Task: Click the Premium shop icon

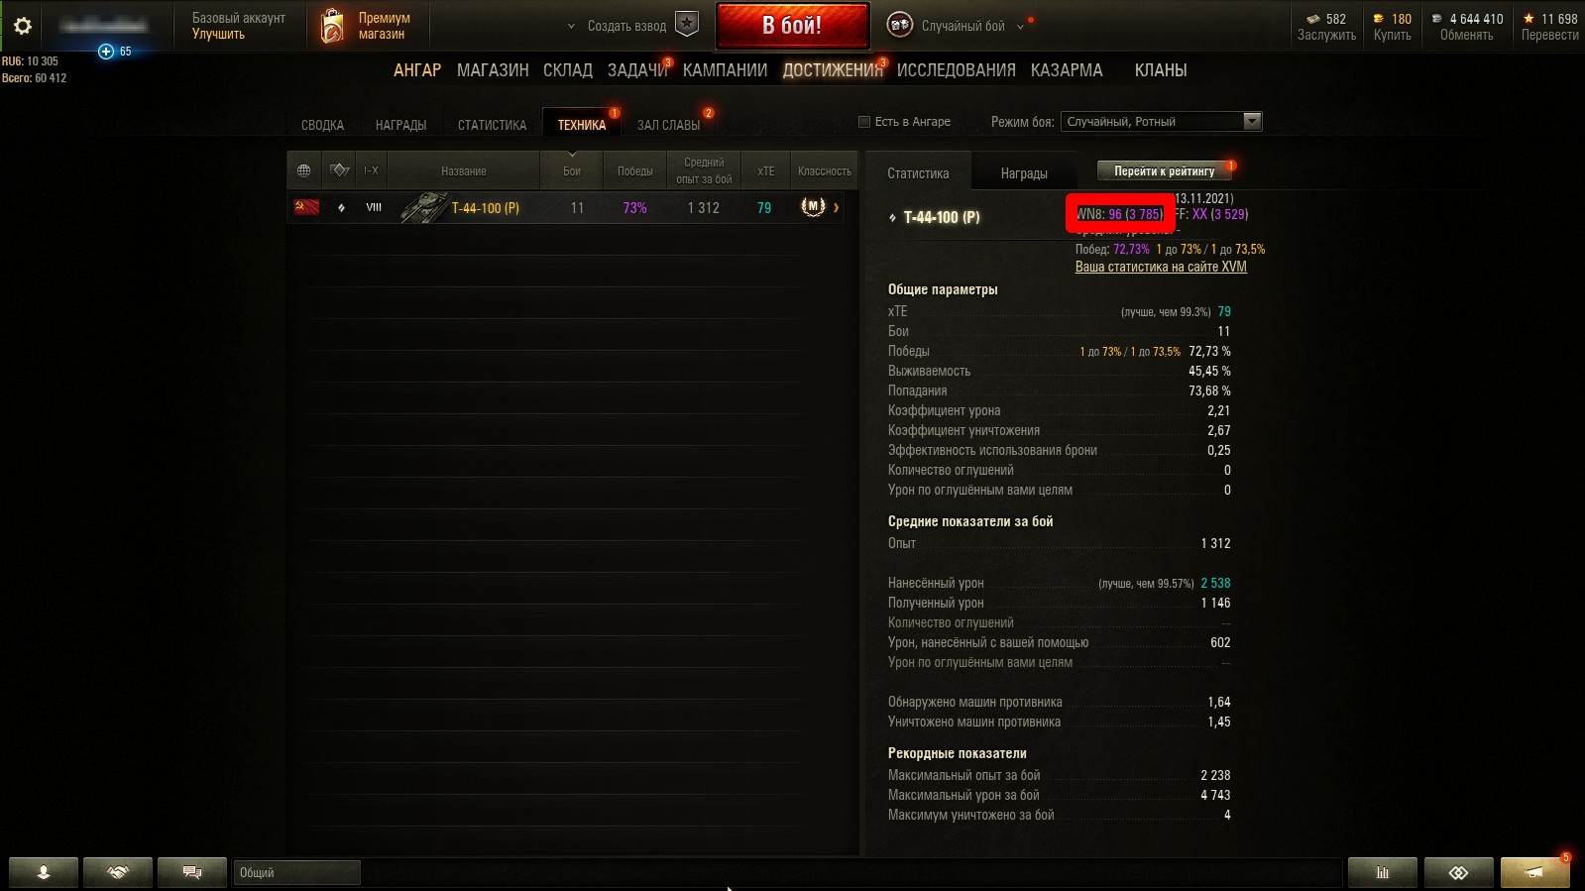Action: [x=333, y=26]
